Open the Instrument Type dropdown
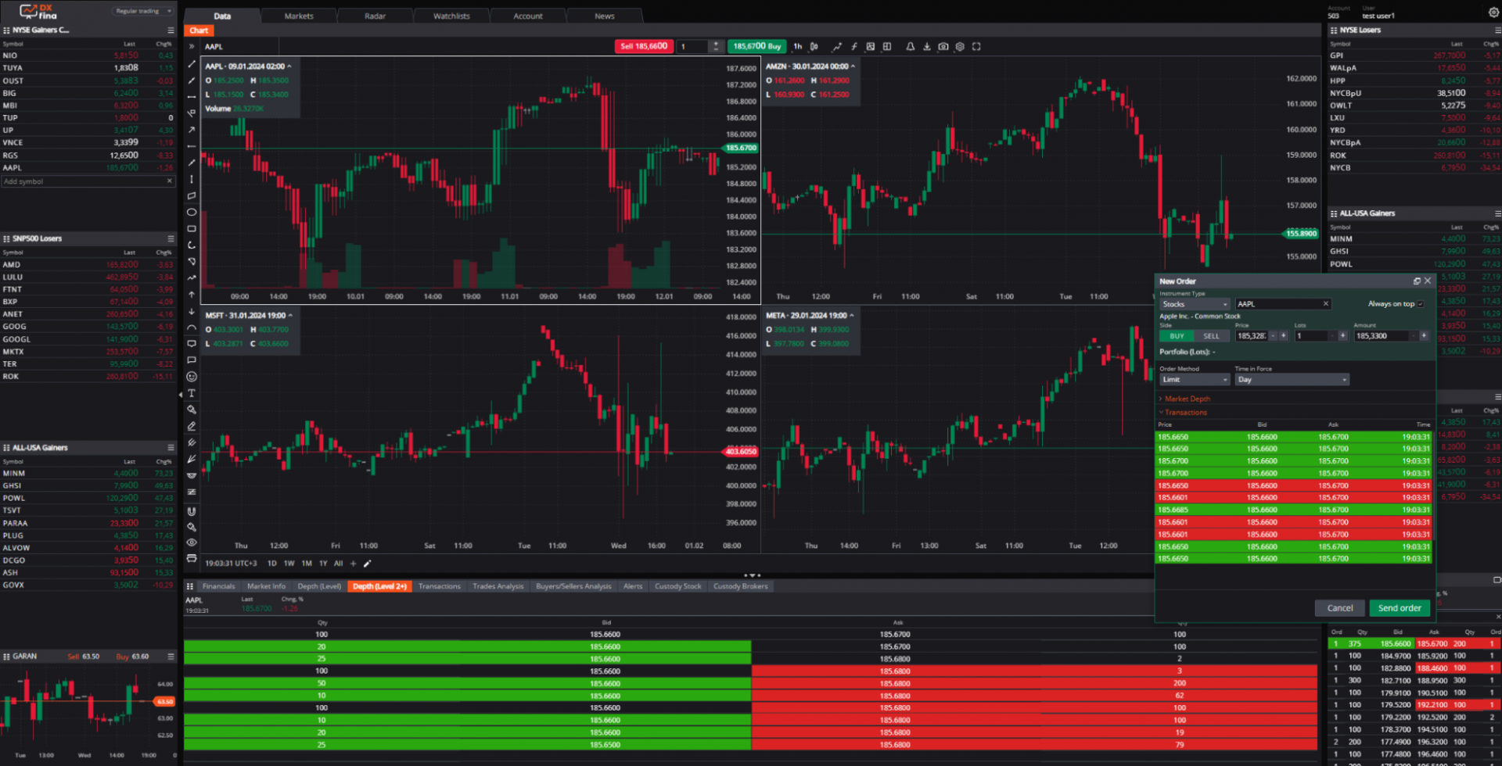The width and height of the screenshot is (1502, 766). tap(1195, 303)
